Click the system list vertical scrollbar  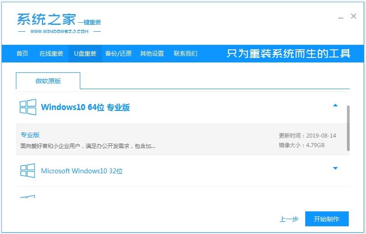(x=348, y=128)
